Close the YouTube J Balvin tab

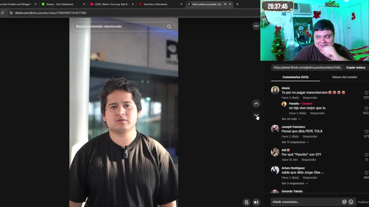[133, 4]
